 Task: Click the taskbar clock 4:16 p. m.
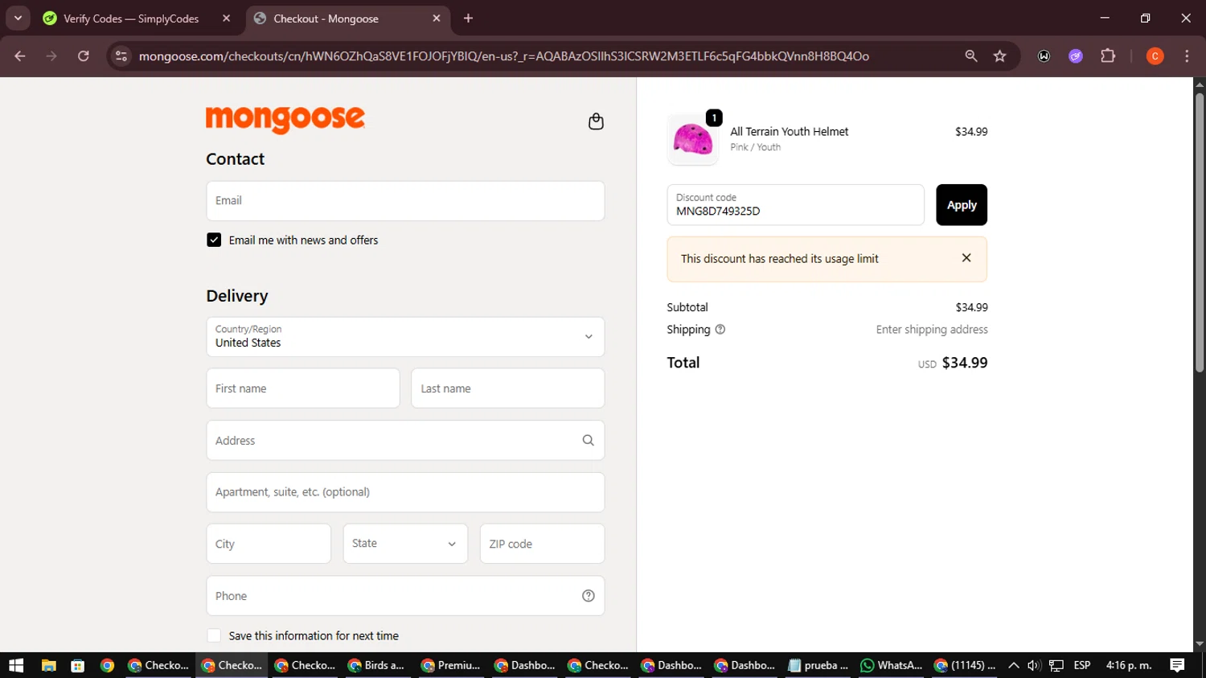1129,665
